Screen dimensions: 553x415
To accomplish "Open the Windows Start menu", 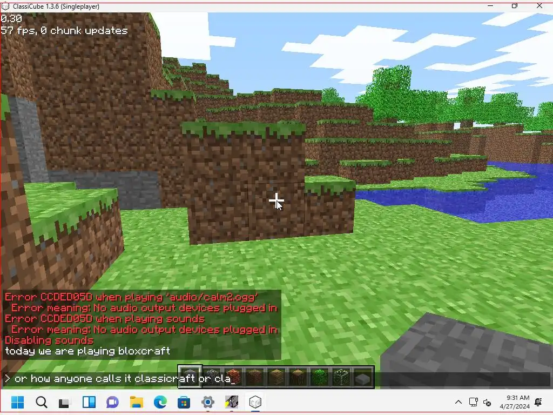I will pos(18,402).
